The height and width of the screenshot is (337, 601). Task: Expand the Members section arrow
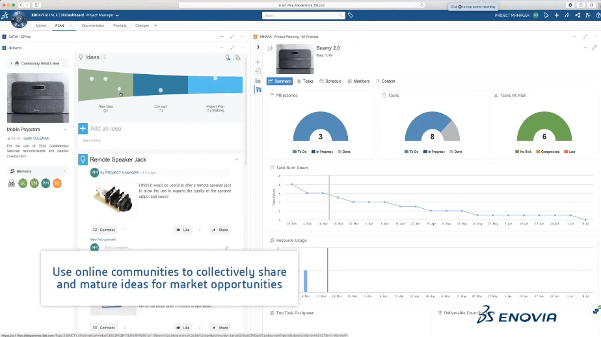coord(64,171)
